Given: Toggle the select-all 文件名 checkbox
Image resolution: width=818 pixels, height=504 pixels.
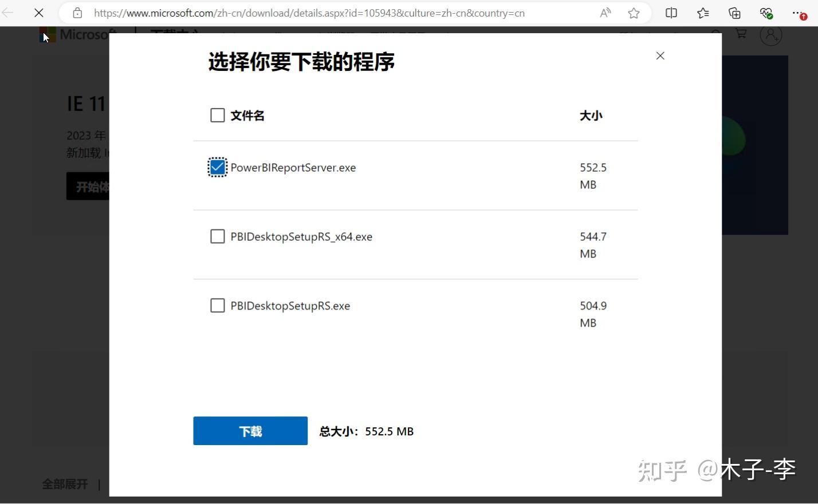Looking at the screenshot, I should (x=218, y=116).
